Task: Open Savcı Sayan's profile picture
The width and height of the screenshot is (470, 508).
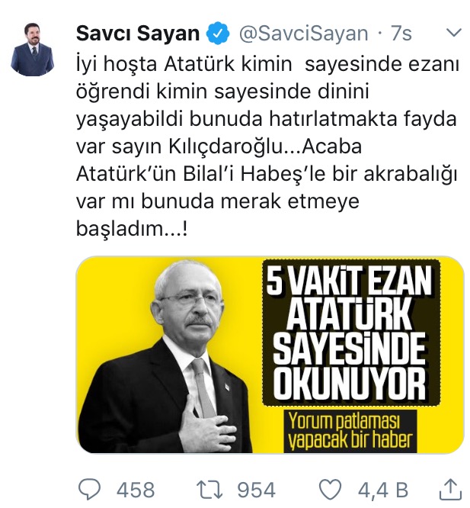Action: [x=32, y=48]
